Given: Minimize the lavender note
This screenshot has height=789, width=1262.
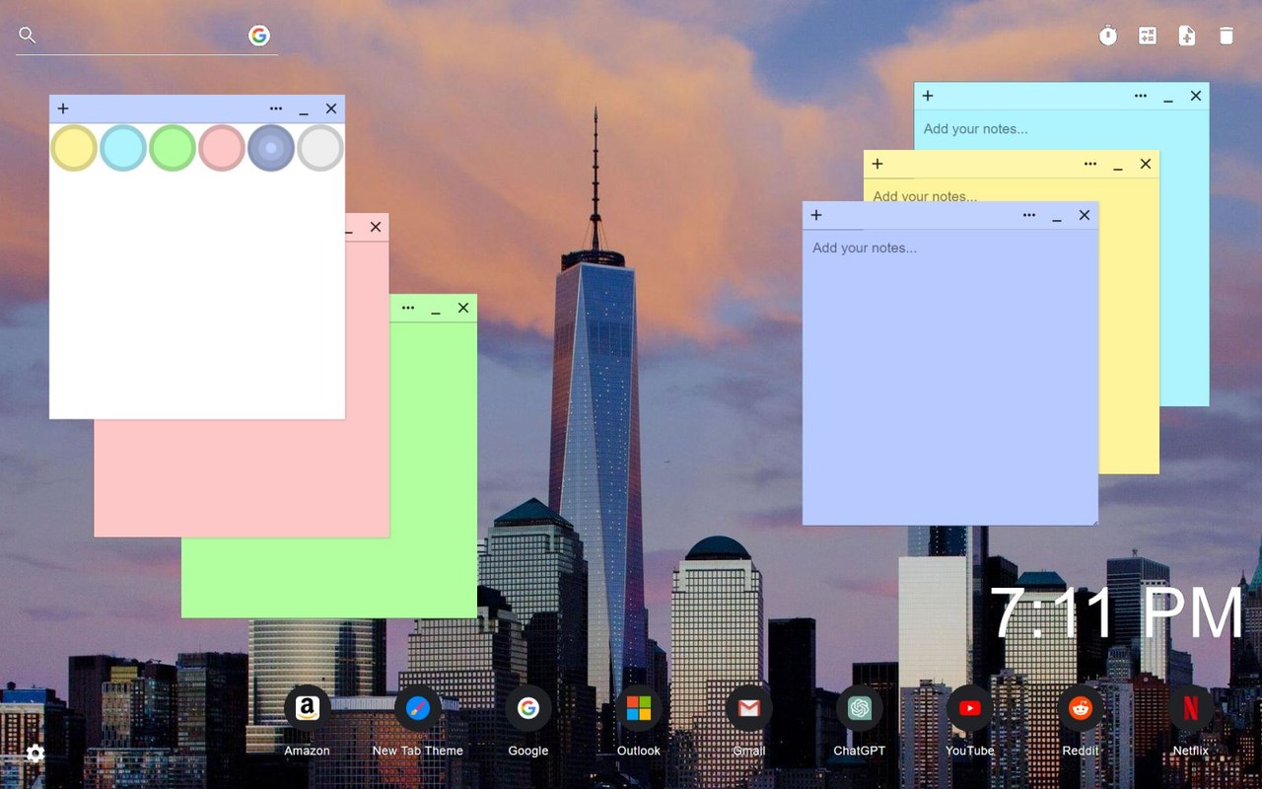Looking at the screenshot, I should pyautogui.click(x=1057, y=216).
